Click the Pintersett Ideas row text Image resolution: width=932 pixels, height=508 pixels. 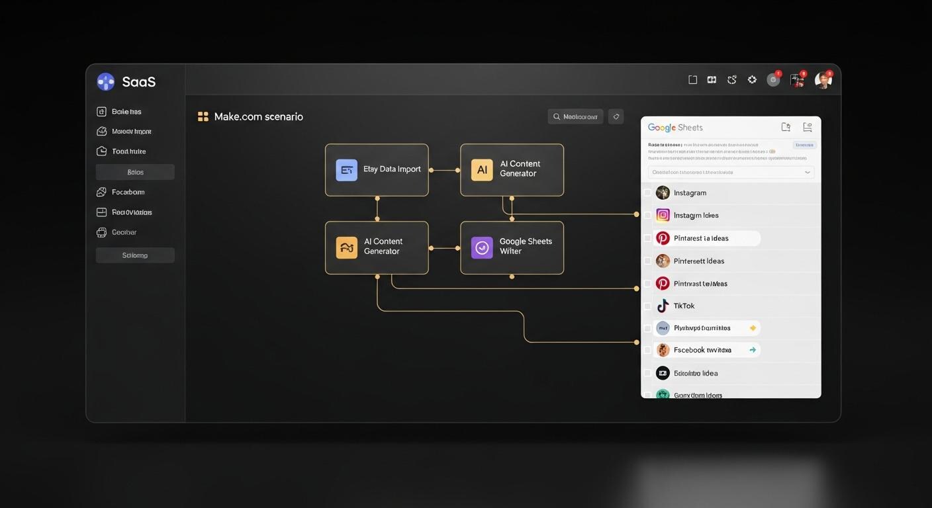pyautogui.click(x=699, y=261)
